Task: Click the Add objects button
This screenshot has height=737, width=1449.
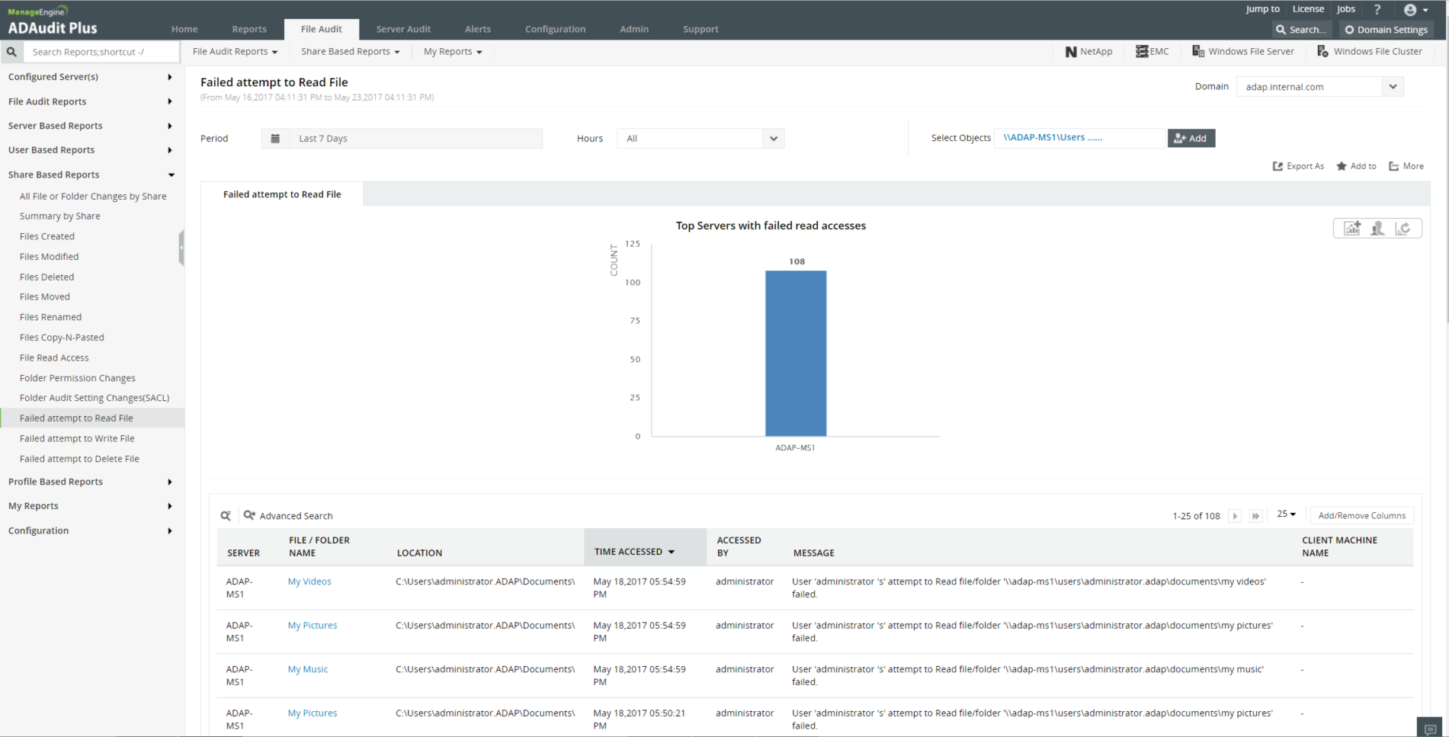Action: coord(1191,138)
